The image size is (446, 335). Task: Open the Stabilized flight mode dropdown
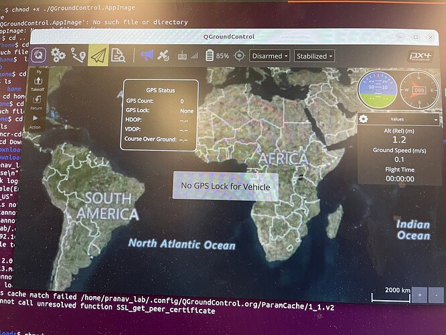314,56
